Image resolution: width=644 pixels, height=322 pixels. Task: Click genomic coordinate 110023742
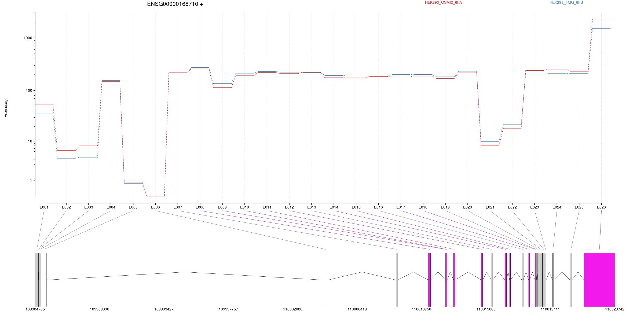[615, 309]
